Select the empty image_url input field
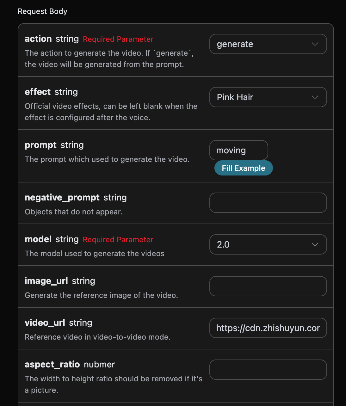Image resolution: width=346 pixels, height=406 pixels. (x=268, y=286)
